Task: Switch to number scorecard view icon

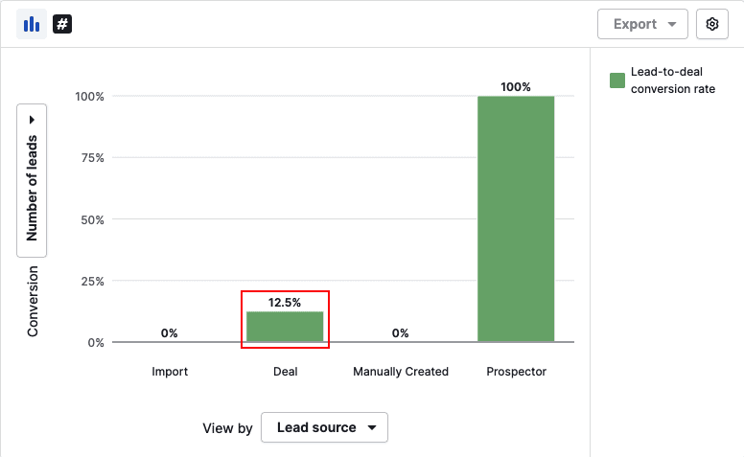Action: (x=62, y=24)
